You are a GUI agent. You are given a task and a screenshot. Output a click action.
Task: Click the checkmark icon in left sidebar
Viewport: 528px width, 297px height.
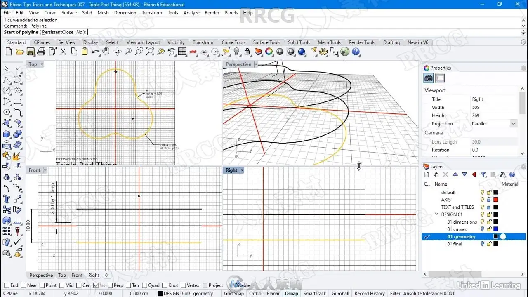tap(17, 242)
